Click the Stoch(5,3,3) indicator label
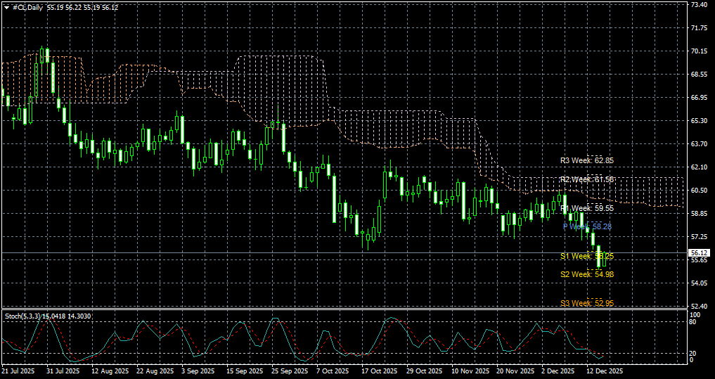The width and height of the screenshot is (715, 379). click(21, 316)
